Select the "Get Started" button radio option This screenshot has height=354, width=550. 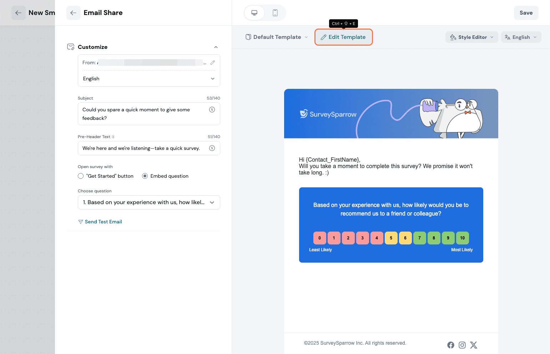click(81, 176)
